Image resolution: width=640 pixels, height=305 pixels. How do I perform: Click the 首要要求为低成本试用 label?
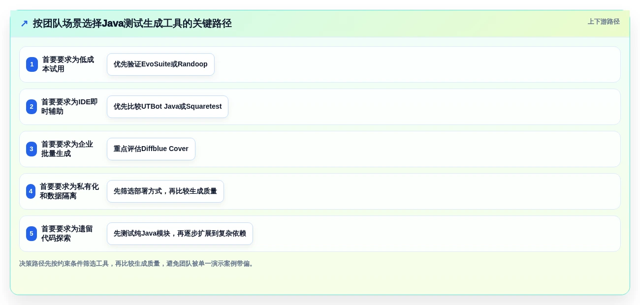(68, 64)
